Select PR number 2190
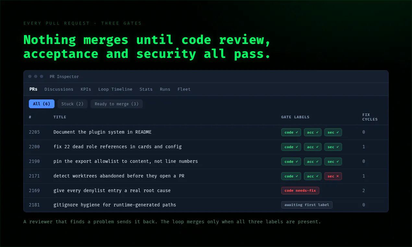This screenshot has height=247, width=412. click(34, 161)
